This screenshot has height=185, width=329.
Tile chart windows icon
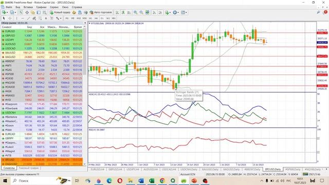[148, 12]
